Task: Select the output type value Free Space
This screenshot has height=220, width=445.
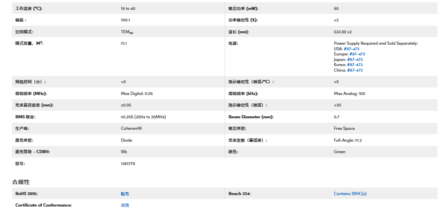Action: 344,128
